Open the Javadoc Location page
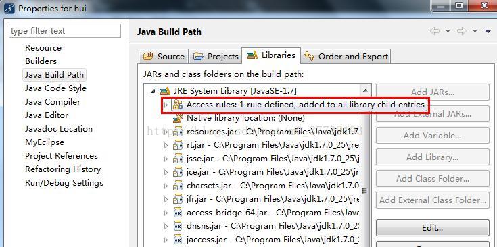Viewport: 497px width, 247px height. tap(59, 129)
